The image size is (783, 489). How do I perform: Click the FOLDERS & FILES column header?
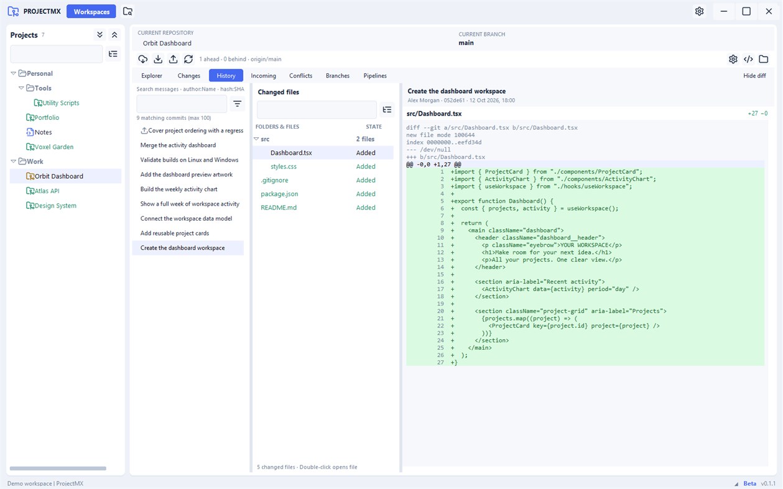[277, 127]
